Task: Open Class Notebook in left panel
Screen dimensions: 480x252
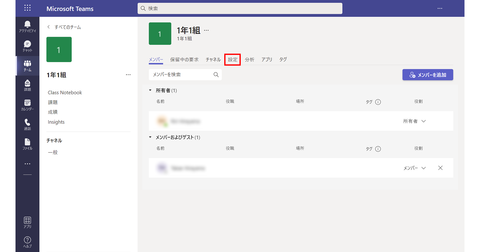Action: point(65,93)
